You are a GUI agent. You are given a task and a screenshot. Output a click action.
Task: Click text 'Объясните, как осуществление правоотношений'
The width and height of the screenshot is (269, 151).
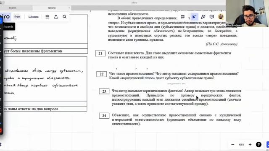tap(154, 115)
